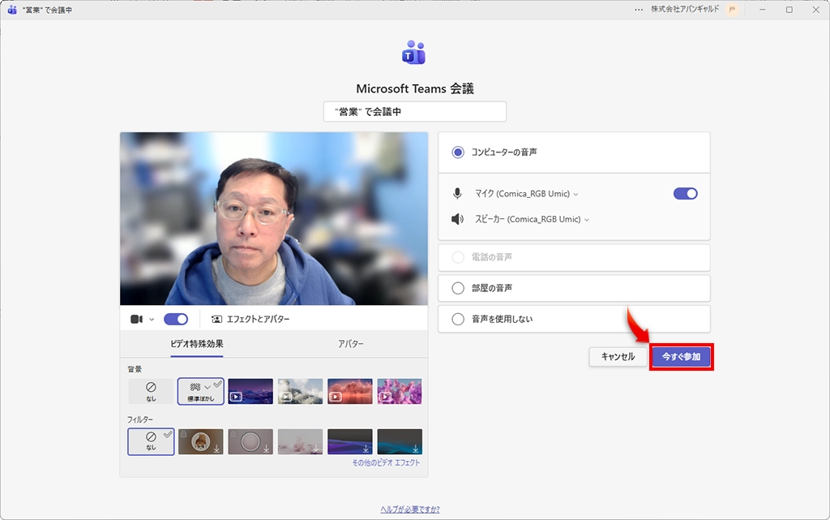Image resolution: width=830 pixels, height=520 pixels.
Task: Select the 部屋の音声 radio button
Action: click(x=456, y=288)
